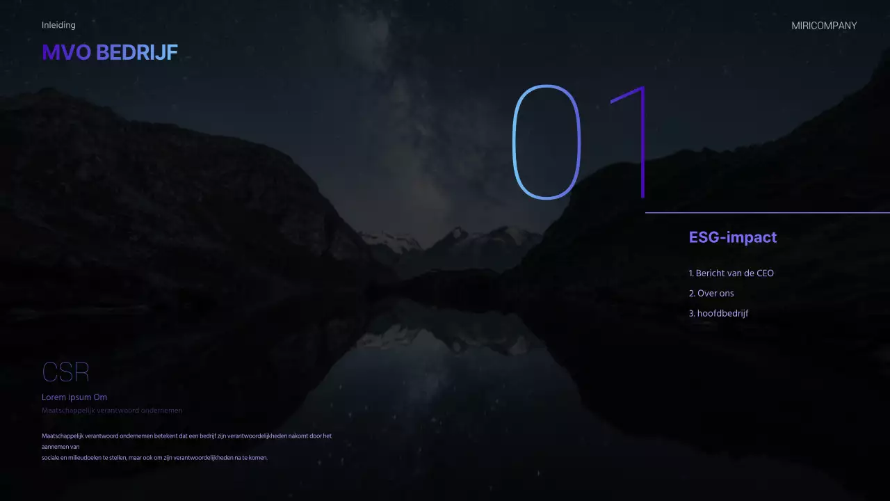Click the 'ESG-impact' heading
Screen dimensions: 890x501
click(732, 237)
